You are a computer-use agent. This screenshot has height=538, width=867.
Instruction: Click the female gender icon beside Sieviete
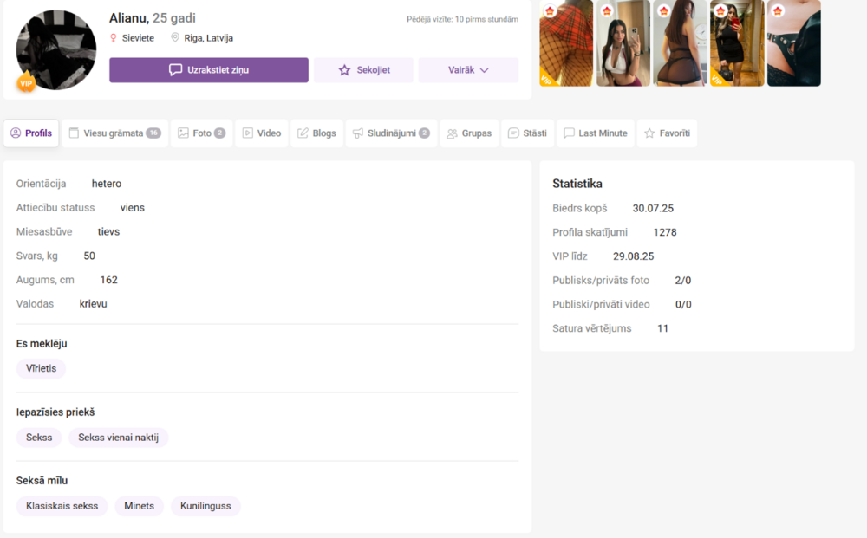tap(113, 38)
